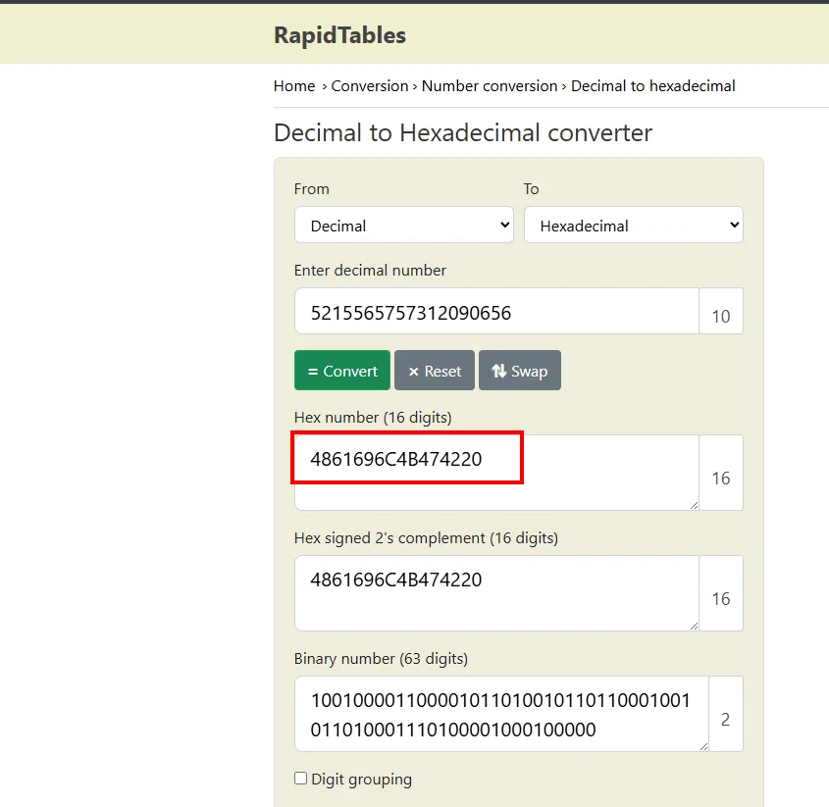The image size is (829, 807).
Task: Enable the Digit grouping checkbox
Action: (x=301, y=778)
